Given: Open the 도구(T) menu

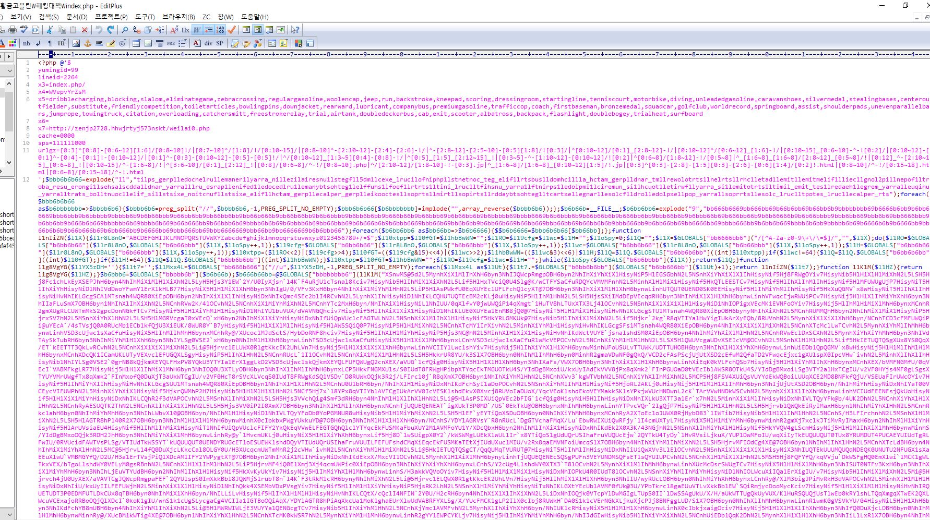Looking at the screenshot, I should pos(145,17).
